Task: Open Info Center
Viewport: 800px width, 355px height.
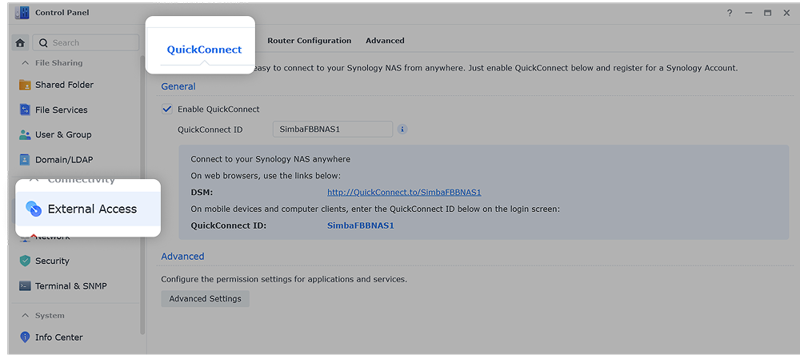Action: (x=58, y=337)
